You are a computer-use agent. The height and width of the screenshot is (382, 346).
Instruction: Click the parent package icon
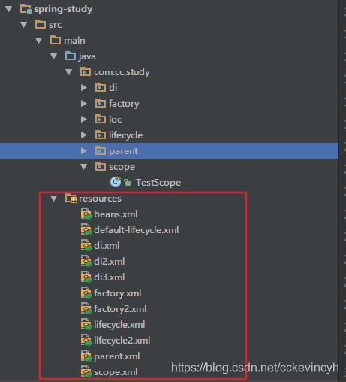pyautogui.click(x=101, y=150)
